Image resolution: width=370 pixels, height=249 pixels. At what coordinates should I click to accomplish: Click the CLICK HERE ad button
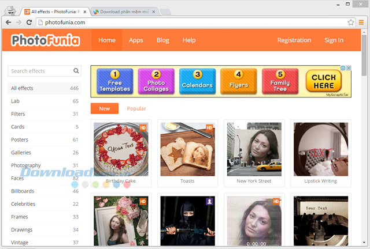[324, 81]
